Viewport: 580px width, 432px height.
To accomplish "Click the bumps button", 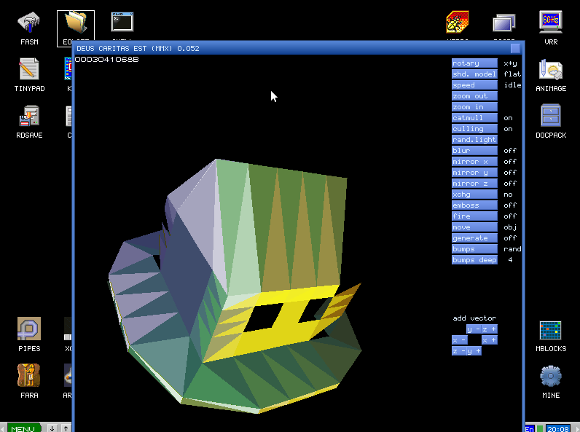I will [474, 248].
